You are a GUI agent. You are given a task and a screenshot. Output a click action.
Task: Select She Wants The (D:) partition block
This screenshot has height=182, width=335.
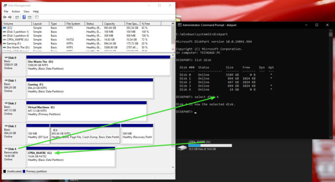click(98, 65)
